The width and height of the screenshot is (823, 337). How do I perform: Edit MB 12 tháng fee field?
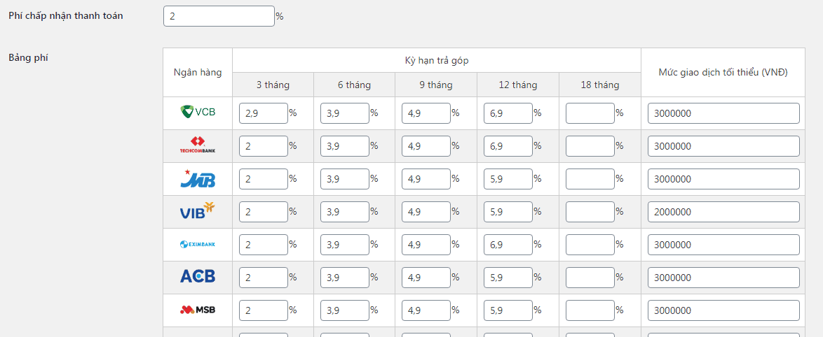click(508, 179)
